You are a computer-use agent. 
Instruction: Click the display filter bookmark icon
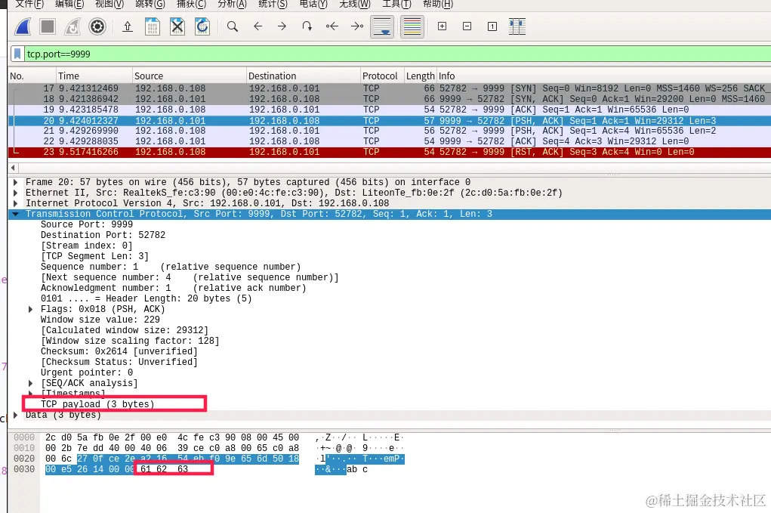(x=17, y=54)
